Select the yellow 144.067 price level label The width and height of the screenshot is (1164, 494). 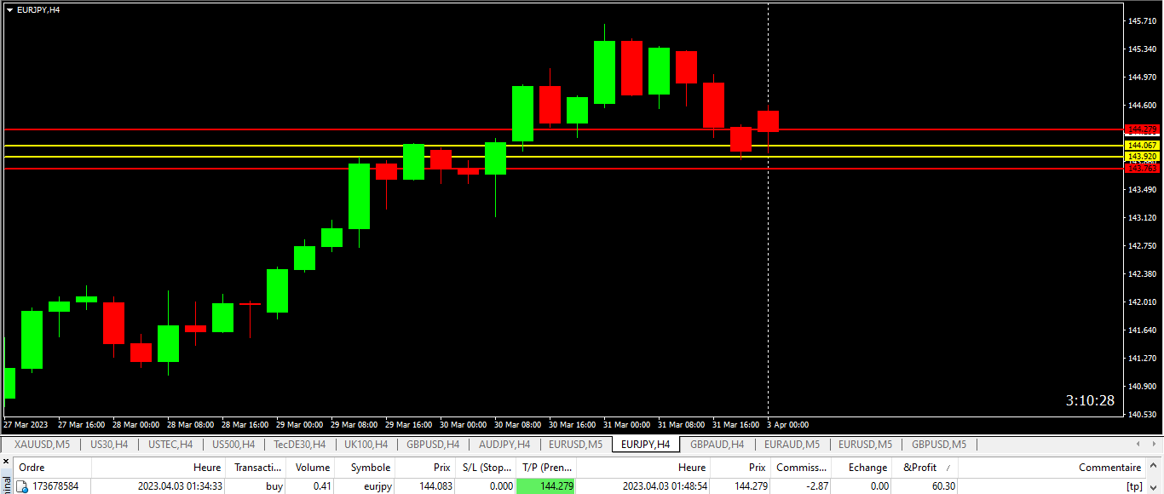[x=1143, y=146]
